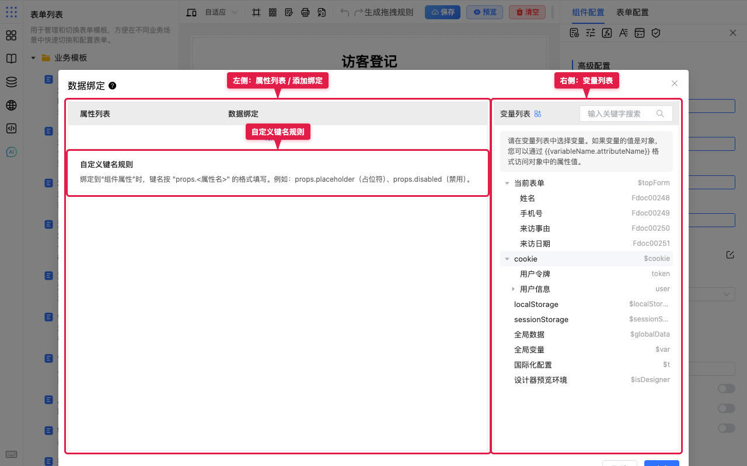
Task: Click the undo arrow in toolbar
Action: coord(345,12)
